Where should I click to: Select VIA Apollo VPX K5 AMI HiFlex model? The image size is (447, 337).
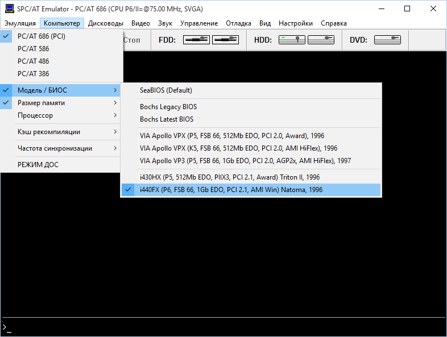[251, 148]
